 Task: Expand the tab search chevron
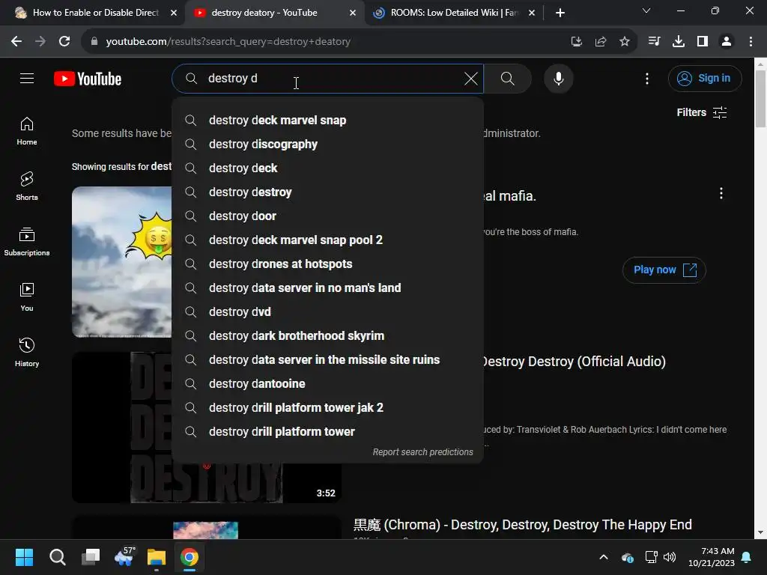(646, 10)
